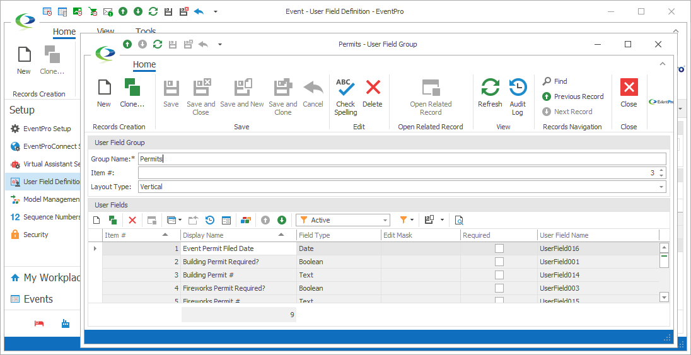691x355 pixels.
Task: Click UserField016 cell
Action: (x=598, y=248)
